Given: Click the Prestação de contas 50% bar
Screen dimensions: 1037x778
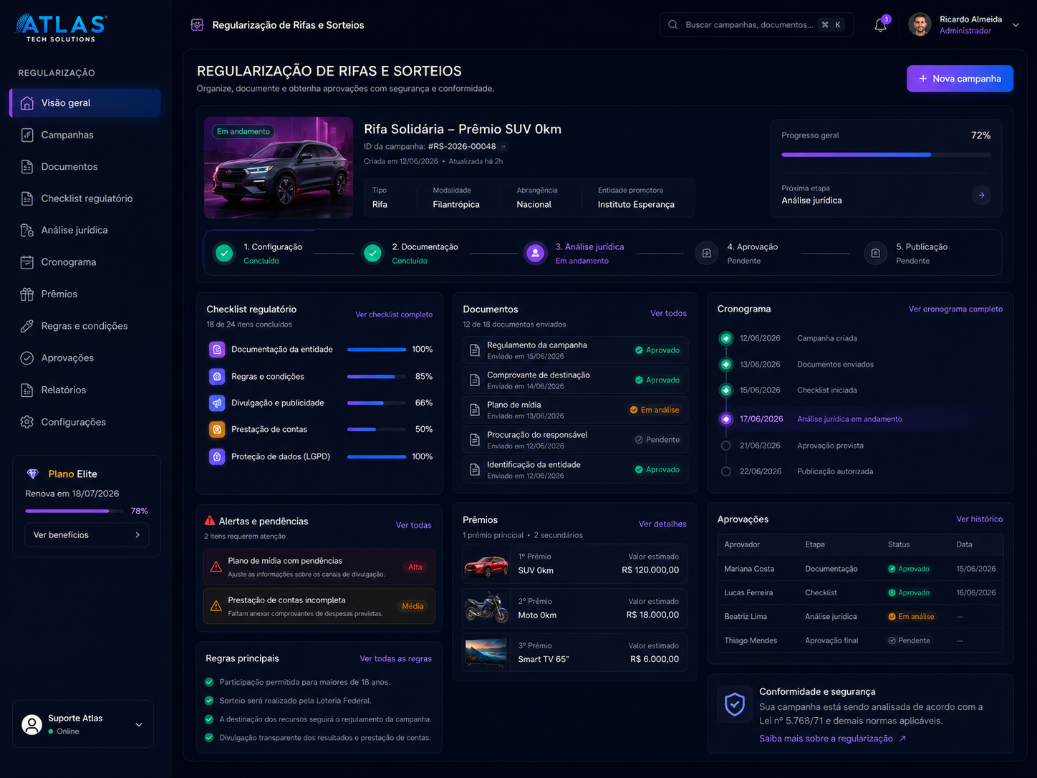Looking at the screenshot, I should pyautogui.click(x=377, y=430).
